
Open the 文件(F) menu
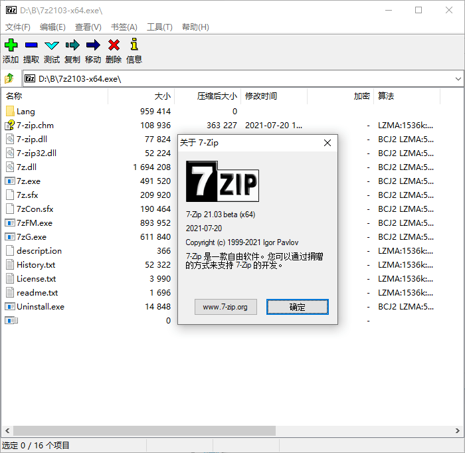[18, 27]
